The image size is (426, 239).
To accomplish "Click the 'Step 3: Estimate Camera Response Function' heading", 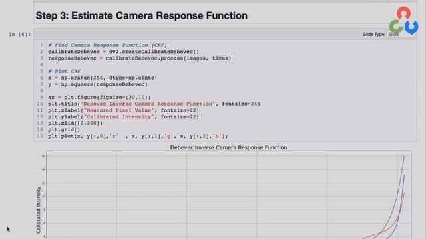I will point(141,15).
